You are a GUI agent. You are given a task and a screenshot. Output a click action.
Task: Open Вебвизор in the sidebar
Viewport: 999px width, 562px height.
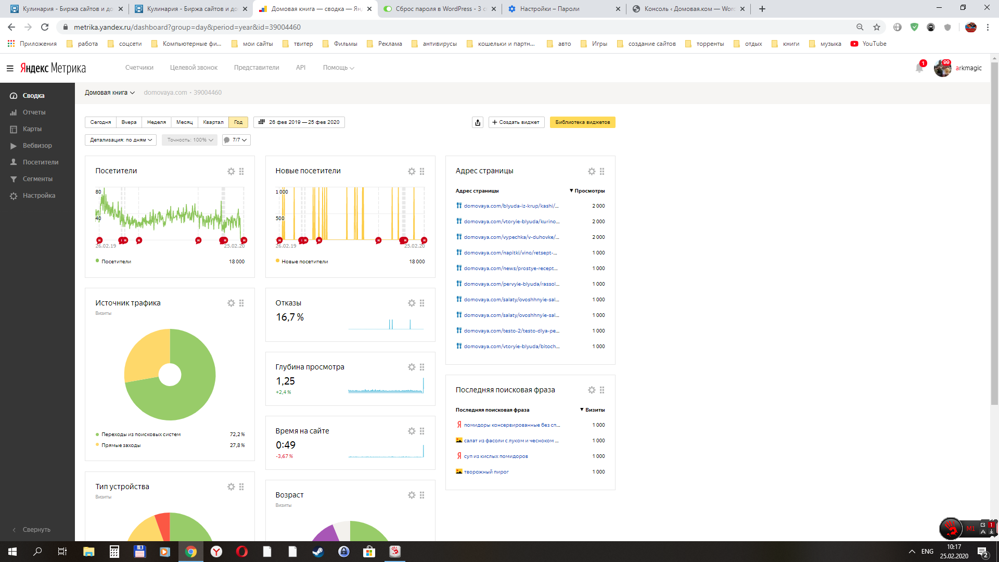(37, 146)
